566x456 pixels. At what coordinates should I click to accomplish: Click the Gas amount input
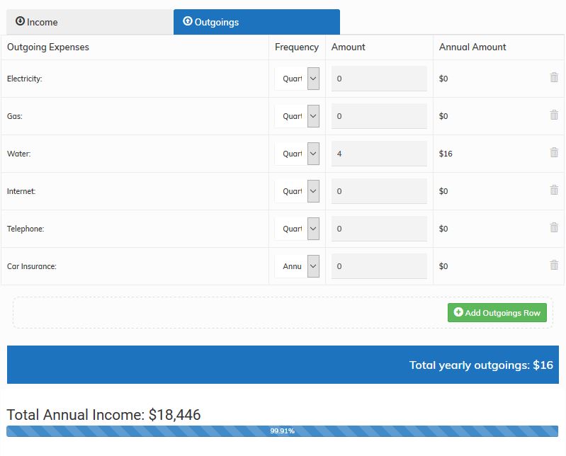[379, 116]
